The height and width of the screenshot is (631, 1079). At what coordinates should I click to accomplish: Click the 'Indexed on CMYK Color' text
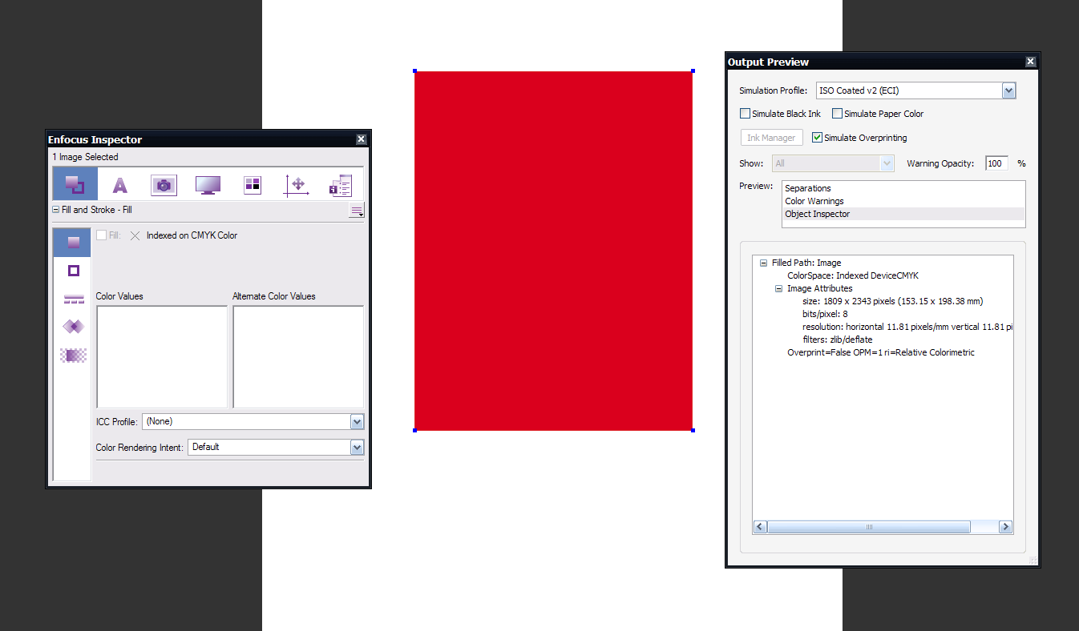click(x=192, y=235)
